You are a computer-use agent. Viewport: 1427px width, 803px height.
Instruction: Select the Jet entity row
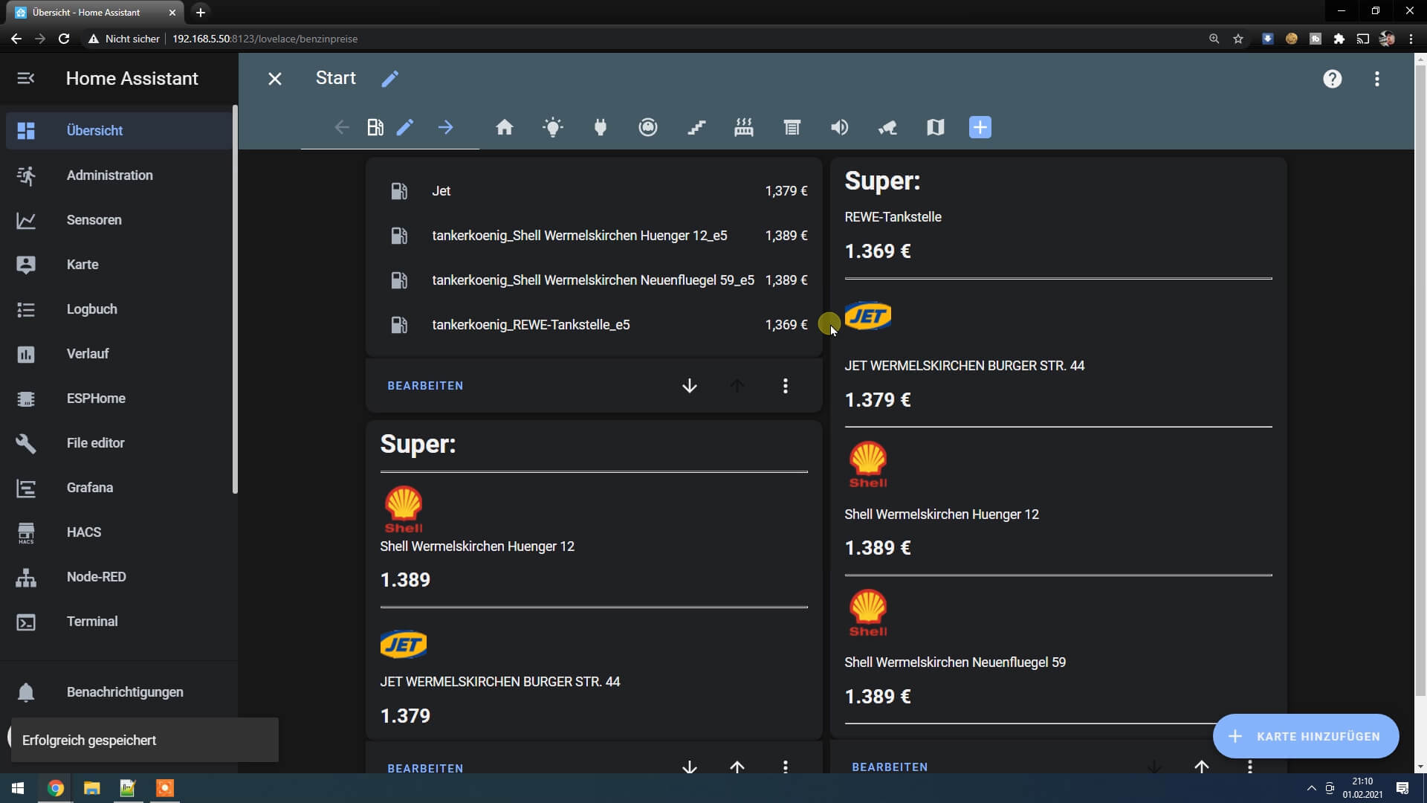point(595,191)
